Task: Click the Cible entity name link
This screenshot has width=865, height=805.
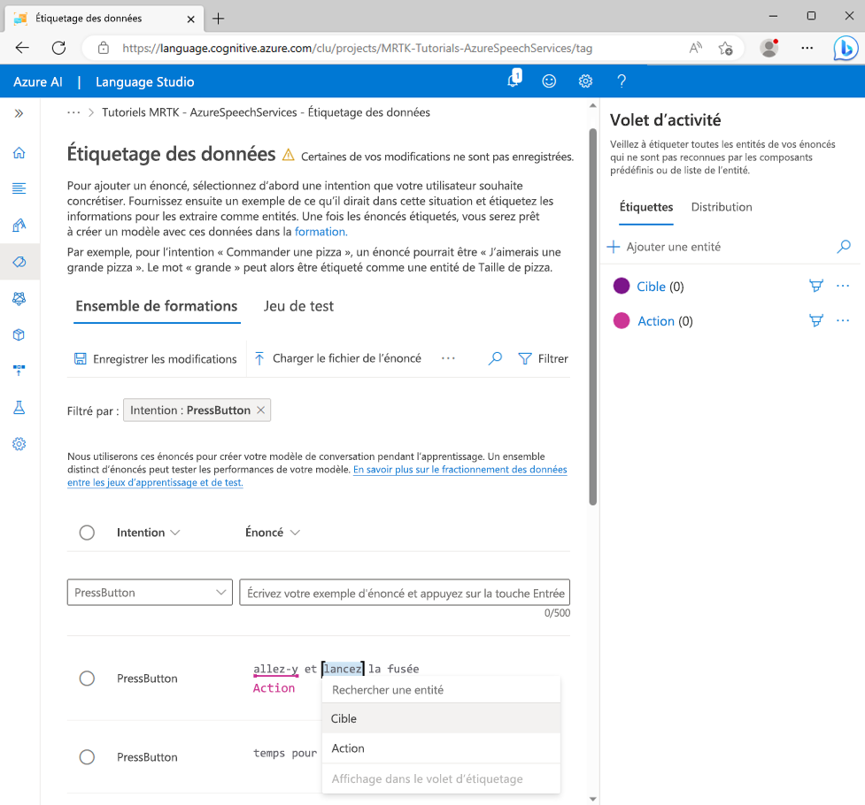Action: tap(651, 286)
